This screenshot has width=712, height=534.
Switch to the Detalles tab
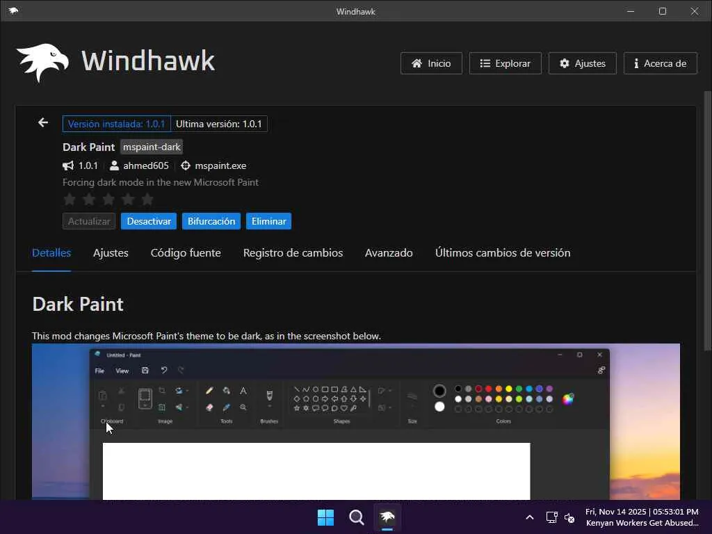coord(51,253)
